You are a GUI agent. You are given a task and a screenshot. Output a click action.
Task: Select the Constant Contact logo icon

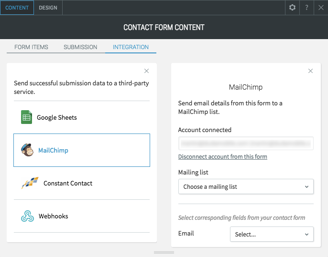[30, 183]
